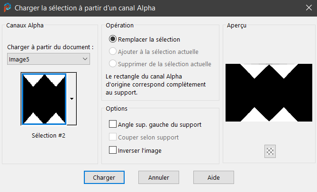Screen dimensions: 317x192
Task: Toggle the transparency checkerboard preview icon
Action: [271, 151]
